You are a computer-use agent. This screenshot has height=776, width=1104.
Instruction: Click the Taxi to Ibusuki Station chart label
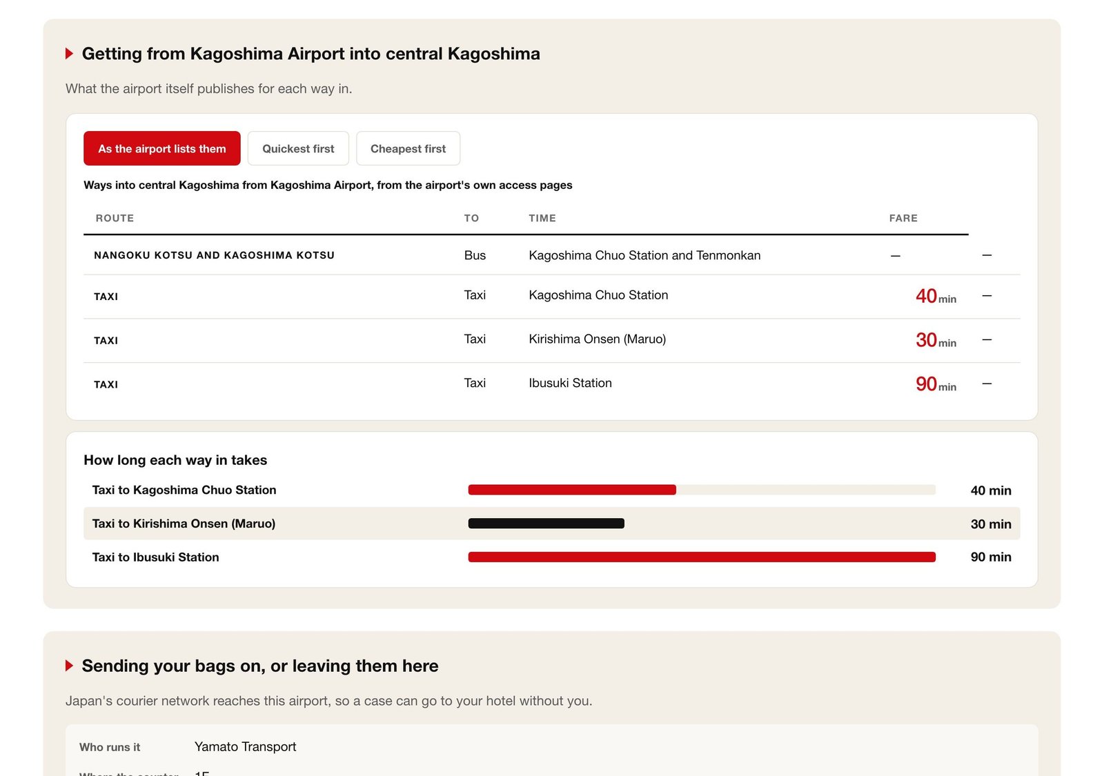[x=155, y=557]
